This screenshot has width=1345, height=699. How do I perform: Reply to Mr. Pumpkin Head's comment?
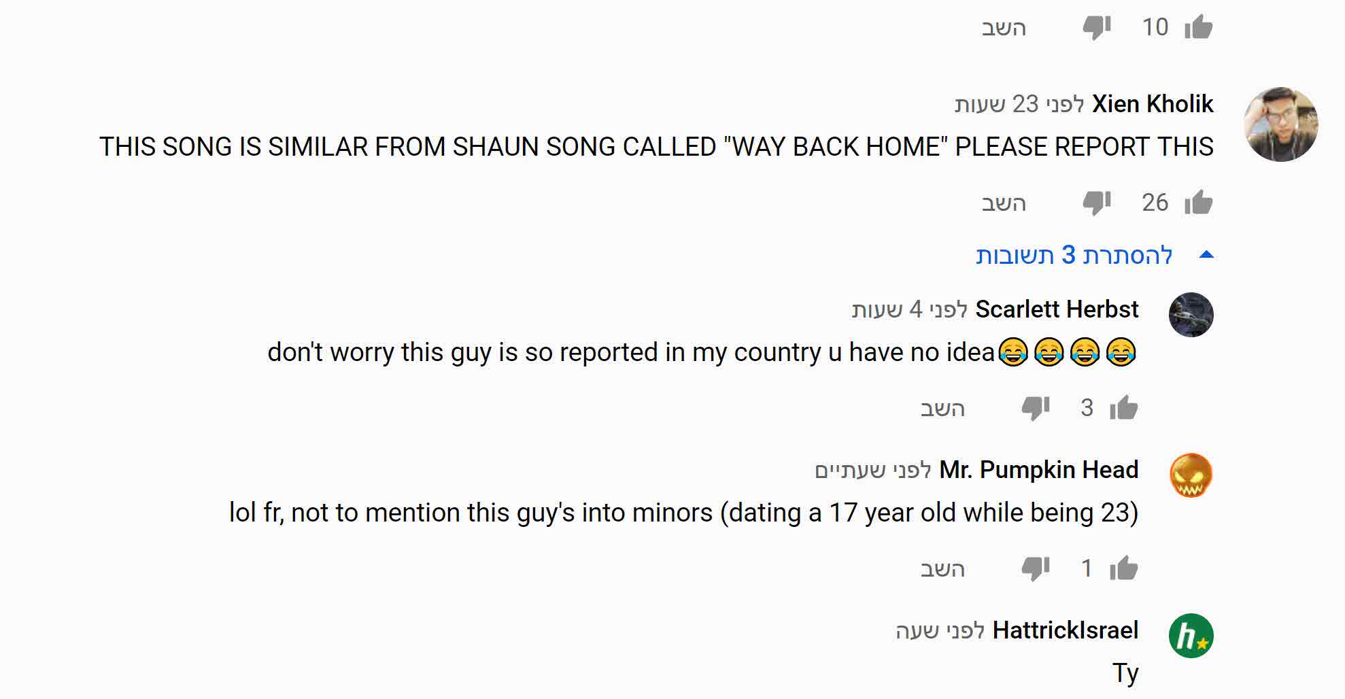tap(942, 569)
